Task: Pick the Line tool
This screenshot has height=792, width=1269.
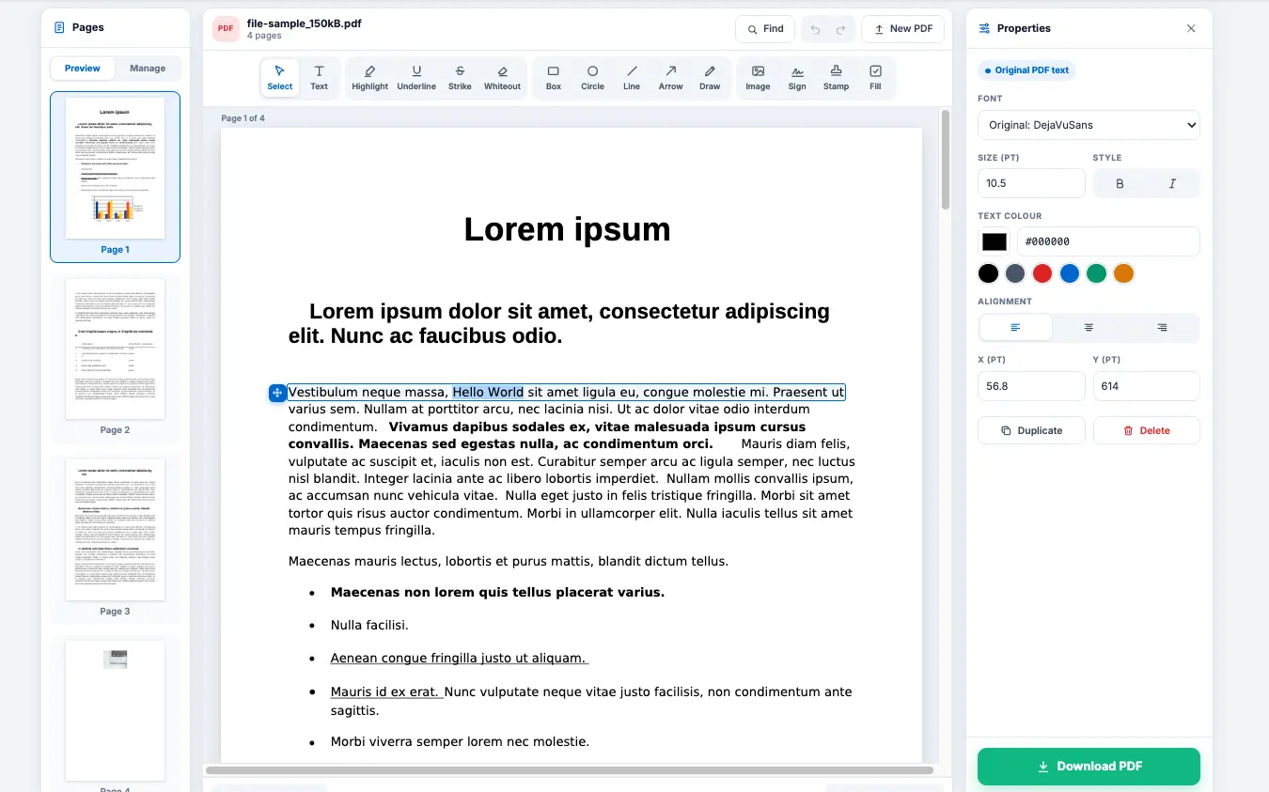Action: point(632,78)
